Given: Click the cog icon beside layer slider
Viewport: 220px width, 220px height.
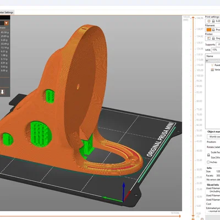Looking at the screenshot, I should coord(202,219).
